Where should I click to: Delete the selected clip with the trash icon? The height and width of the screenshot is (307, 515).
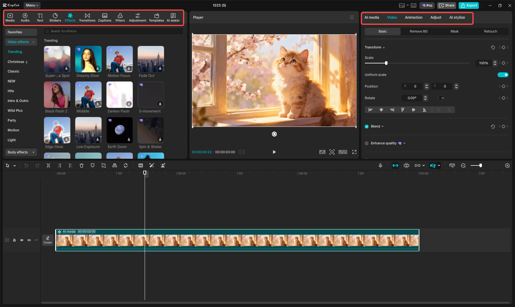coord(81,165)
